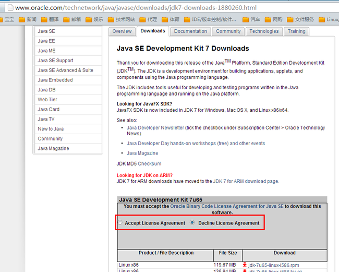This screenshot has width=339, height=272.
Task: Select Decline License Agreement radio button
Action: point(192,222)
